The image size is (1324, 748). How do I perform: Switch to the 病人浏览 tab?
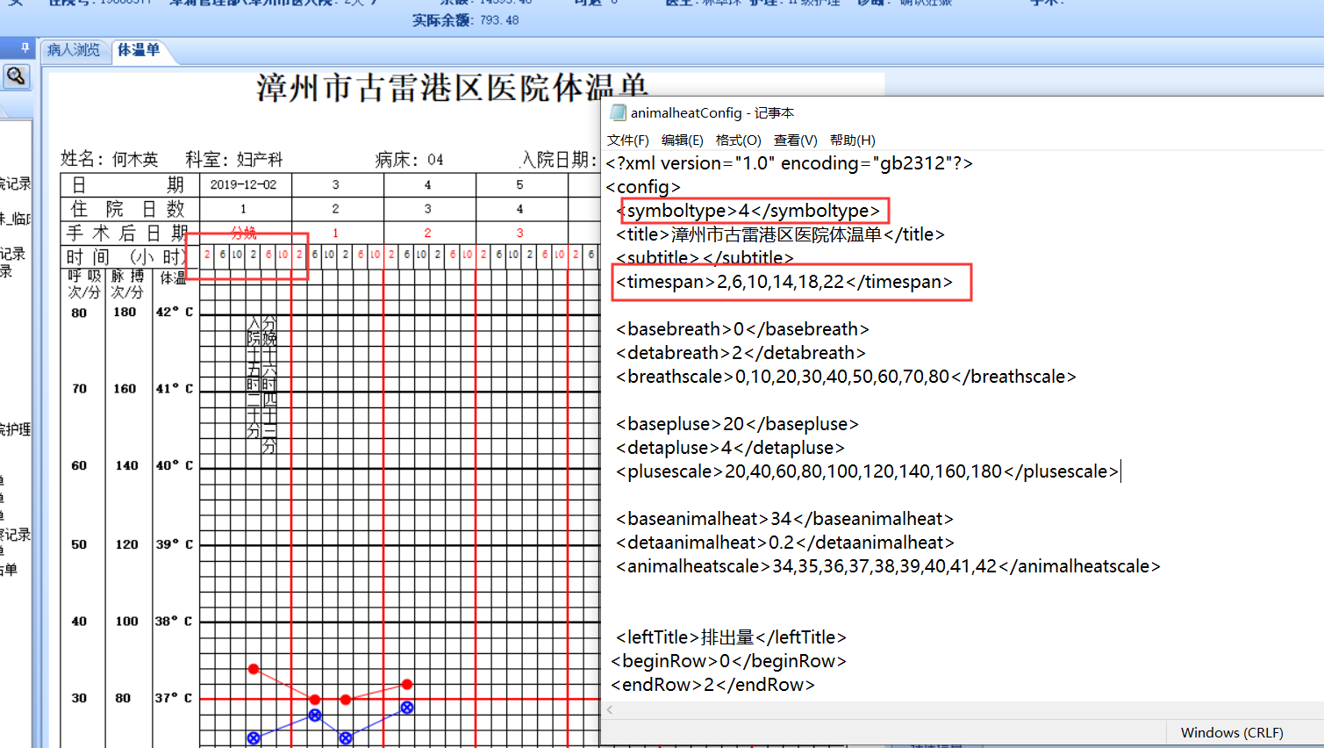74,50
